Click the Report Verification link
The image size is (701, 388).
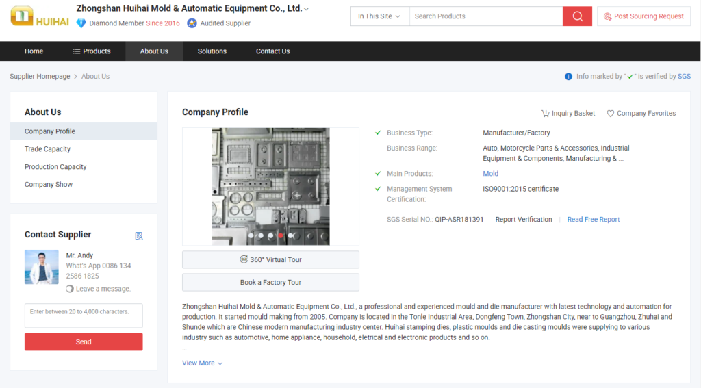pos(524,220)
